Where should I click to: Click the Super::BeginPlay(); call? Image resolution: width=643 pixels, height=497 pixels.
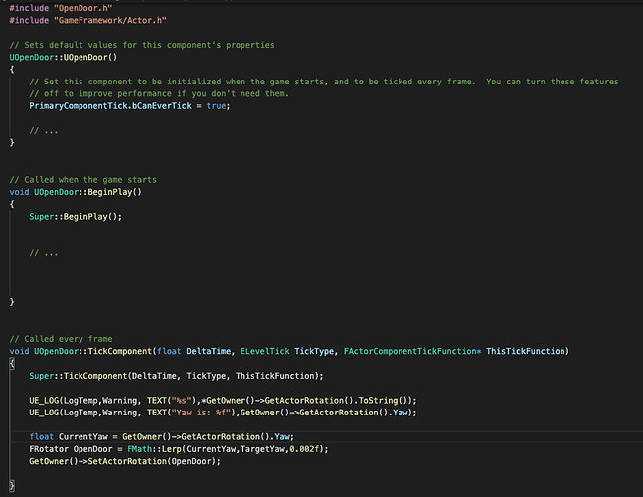(x=76, y=217)
